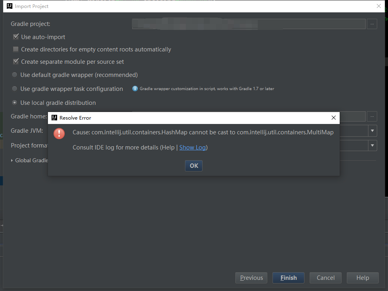
Task: Select Use default gradle wrapper option
Action: [x=15, y=75]
